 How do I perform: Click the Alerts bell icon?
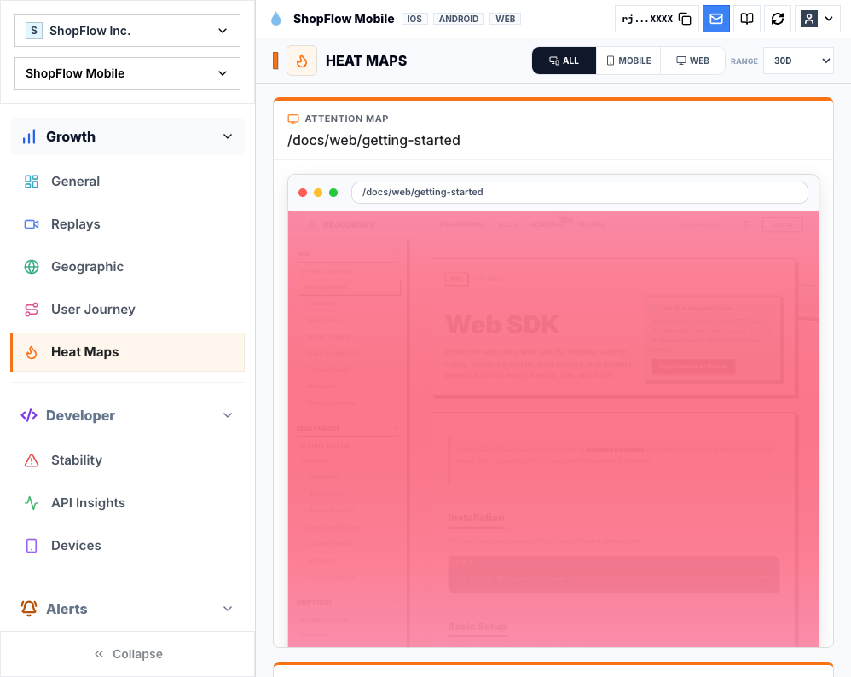[29, 609]
